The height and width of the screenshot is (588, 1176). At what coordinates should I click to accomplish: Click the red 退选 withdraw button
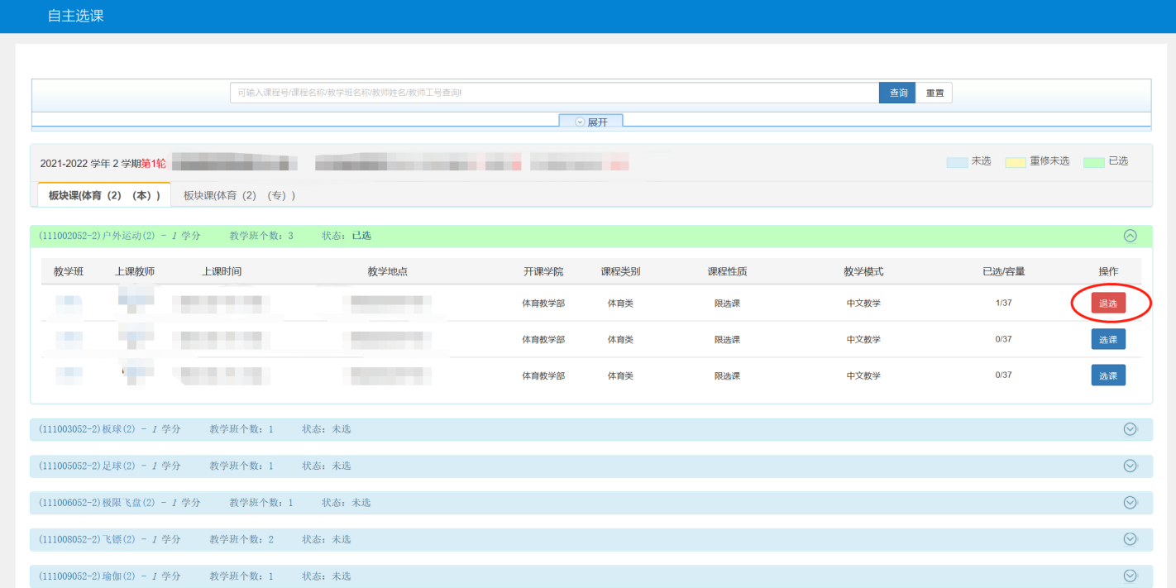[1107, 304]
